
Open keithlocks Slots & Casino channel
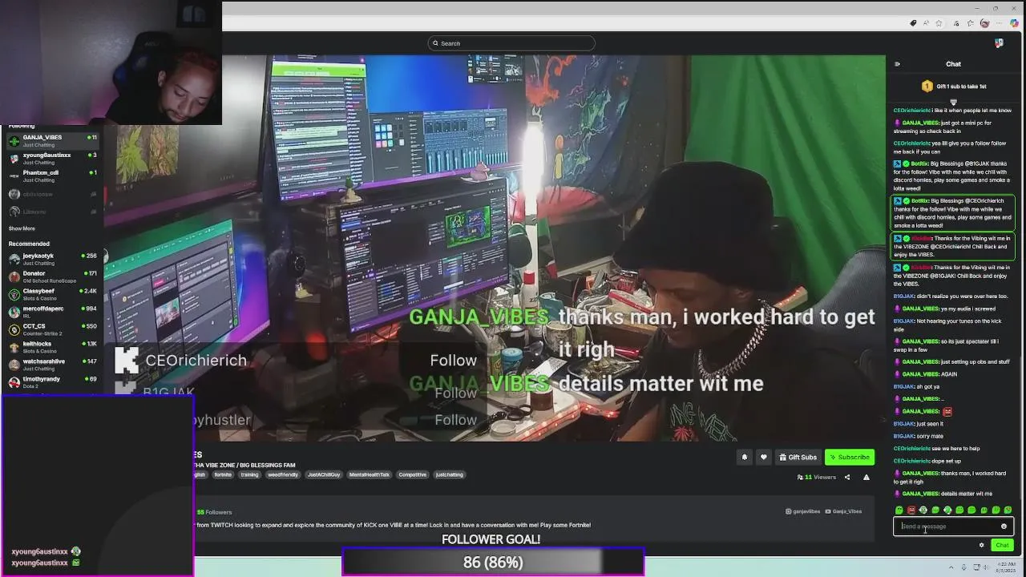(52, 347)
